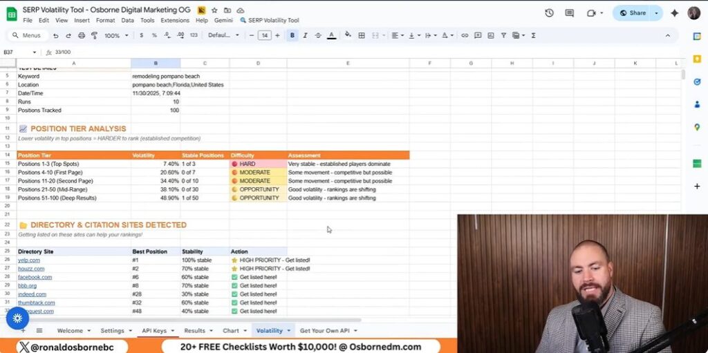The width and height of the screenshot is (708, 353).
Task: Select the Paint format roller icon
Action: coord(94,35)
